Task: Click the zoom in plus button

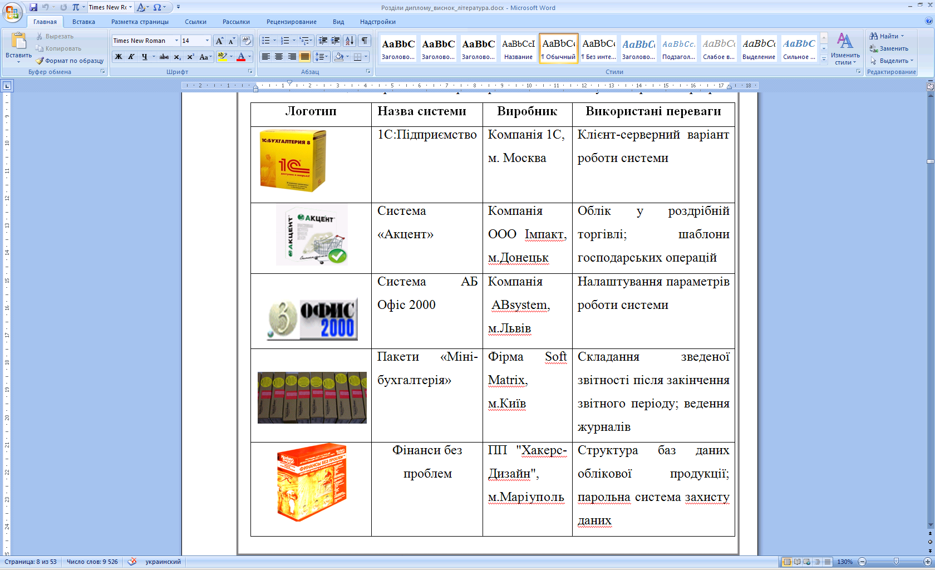Action: 928,562
